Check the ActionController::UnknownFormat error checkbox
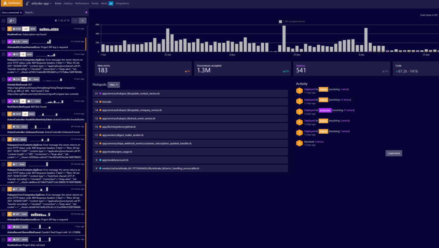 (x=3, y=127)
